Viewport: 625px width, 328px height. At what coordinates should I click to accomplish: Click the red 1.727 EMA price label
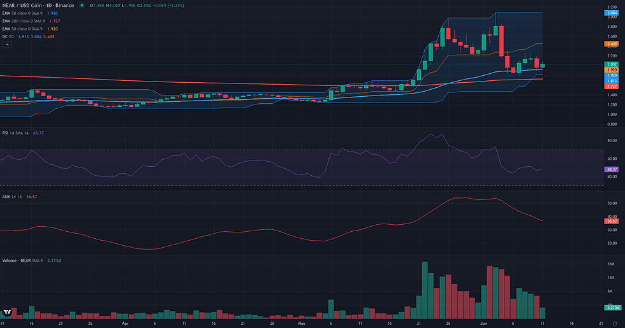pos(612,86)
